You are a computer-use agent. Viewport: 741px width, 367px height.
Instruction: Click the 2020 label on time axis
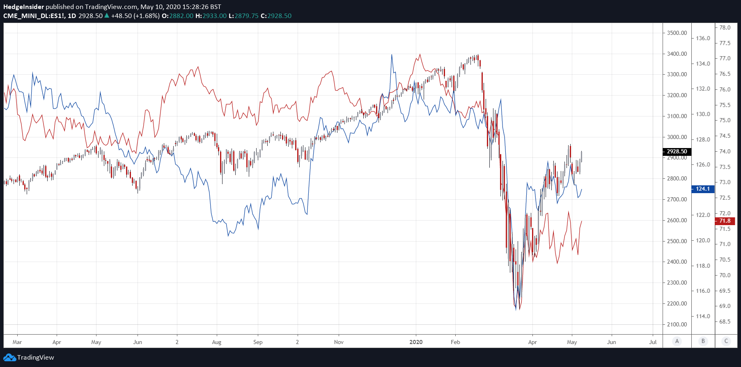(415, 342)
